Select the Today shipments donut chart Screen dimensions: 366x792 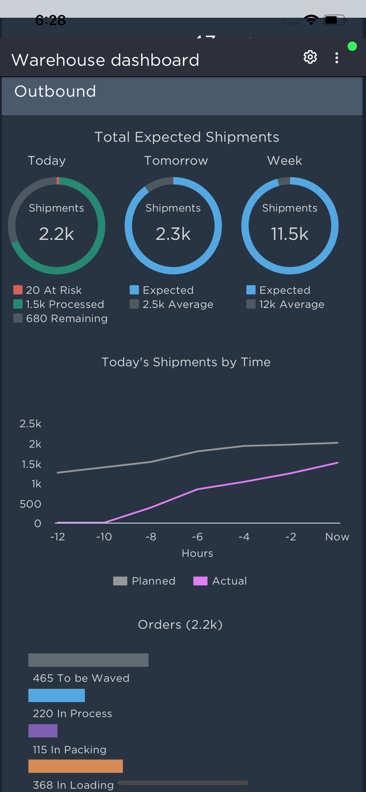click(x=57, y=226)
